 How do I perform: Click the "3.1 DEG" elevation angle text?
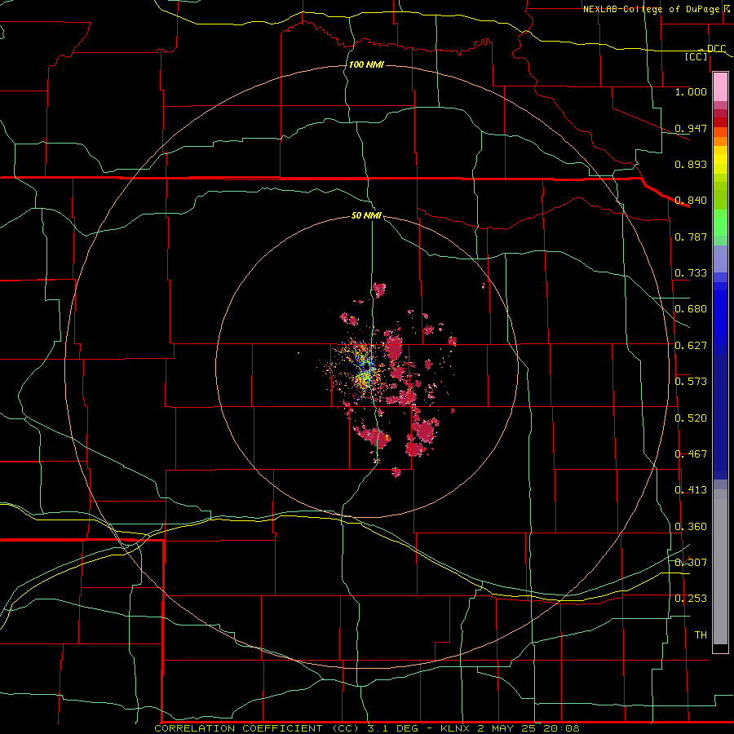pos(394,728)
